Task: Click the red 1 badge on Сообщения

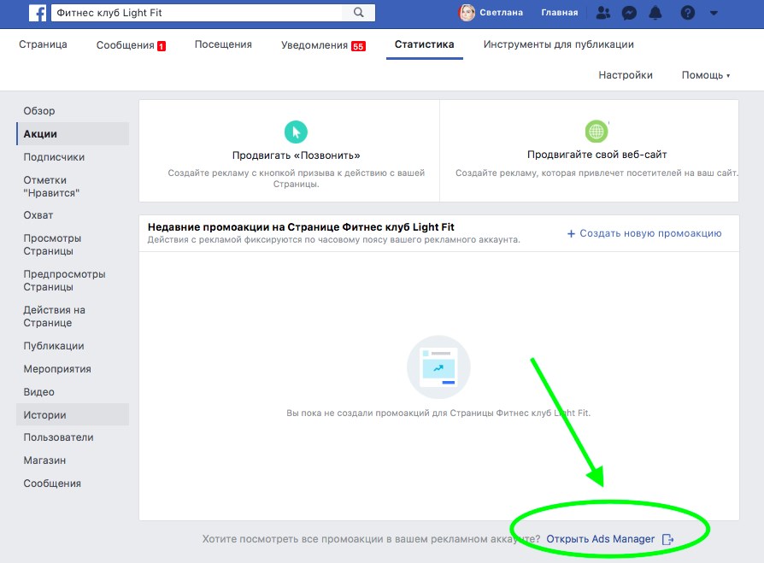Action: 162,46
